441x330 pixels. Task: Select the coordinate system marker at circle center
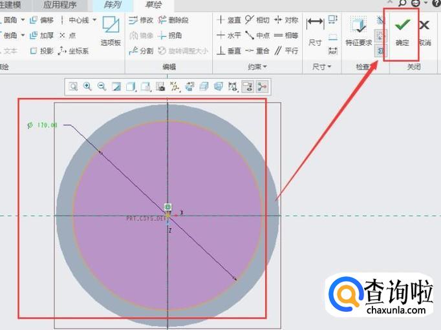(168, 215)
